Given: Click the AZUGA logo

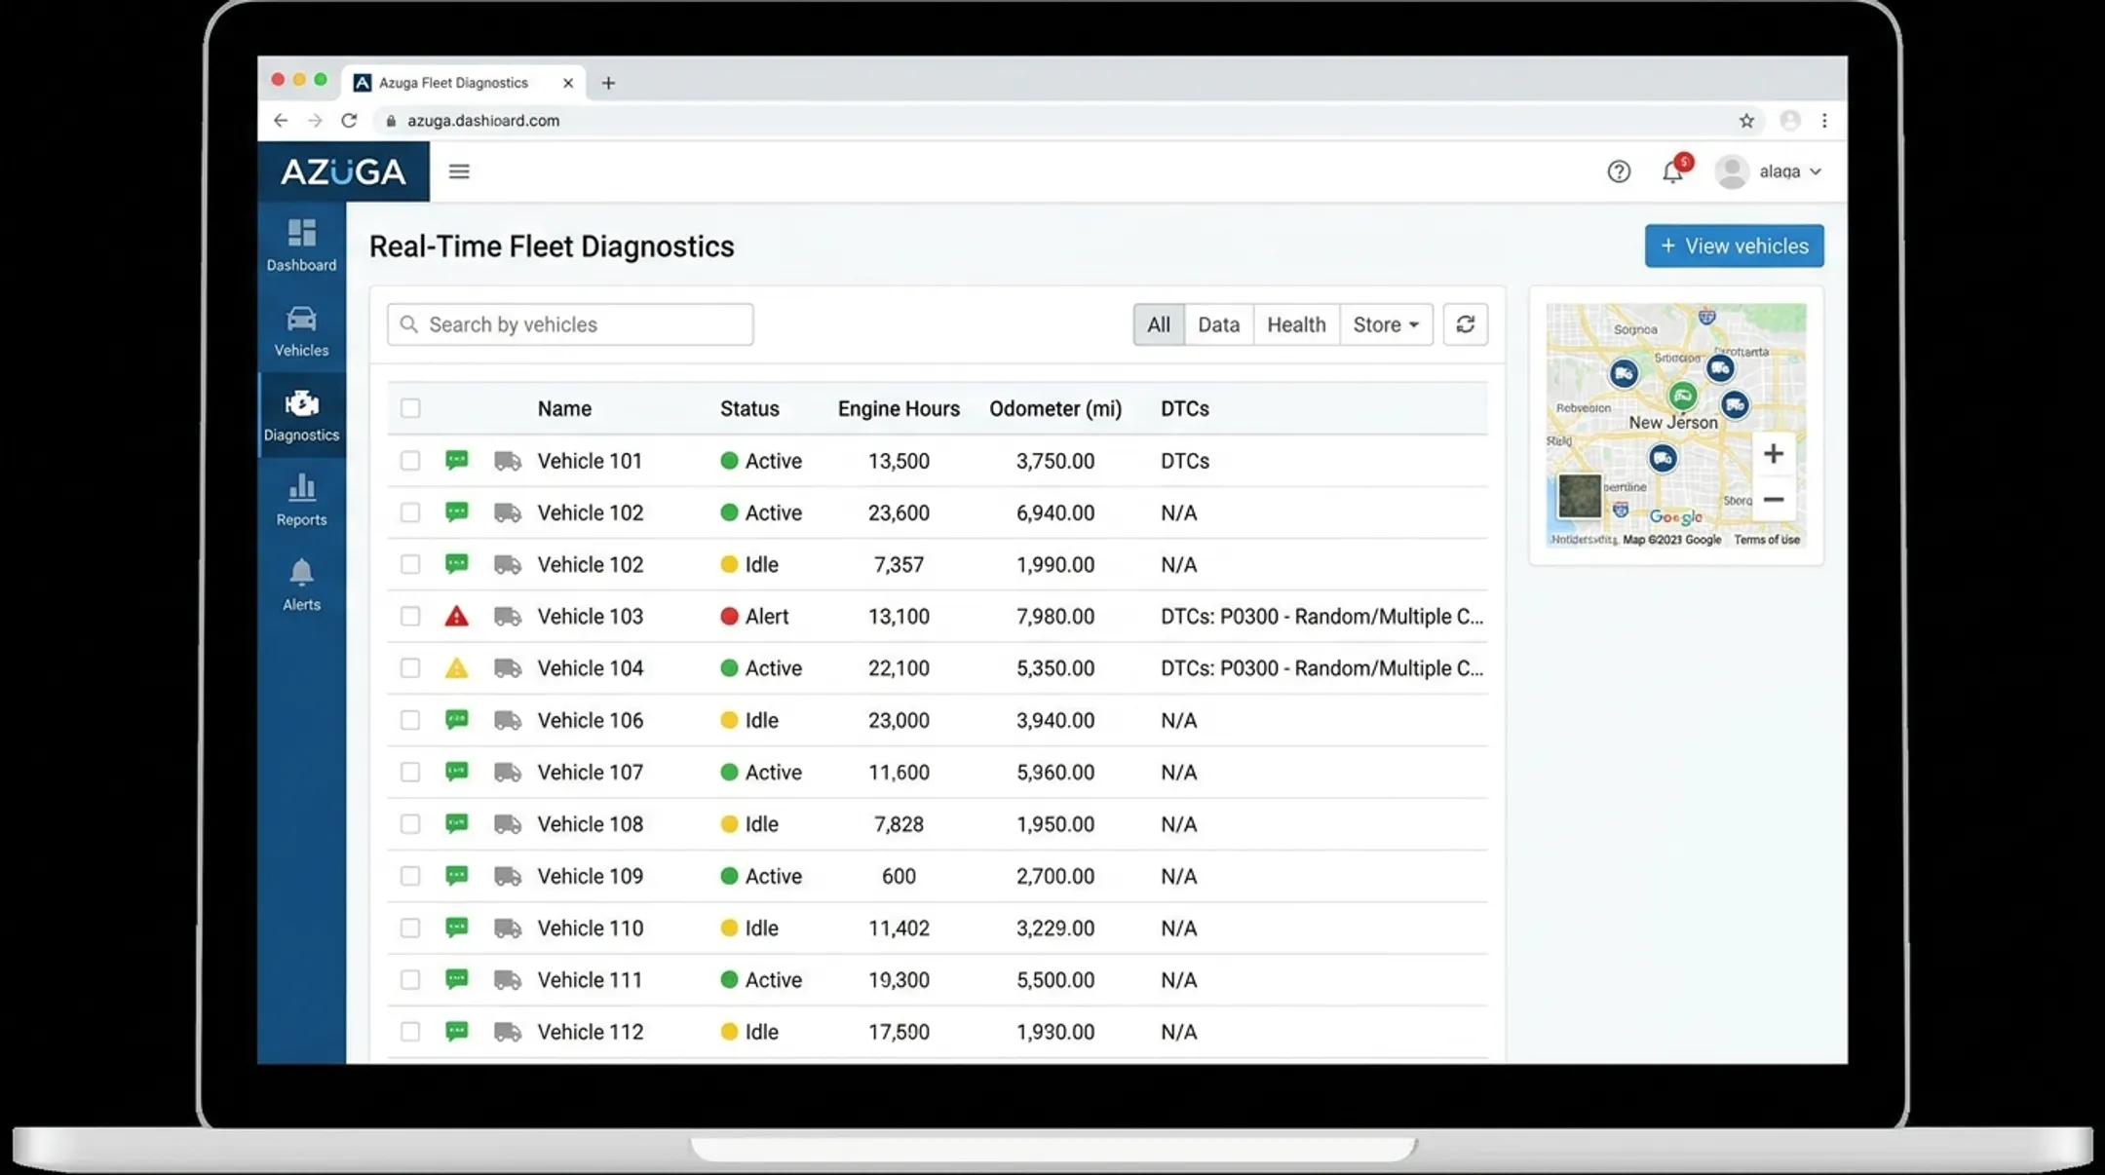Looking at the screenshot, I should [x=343, y=171].
